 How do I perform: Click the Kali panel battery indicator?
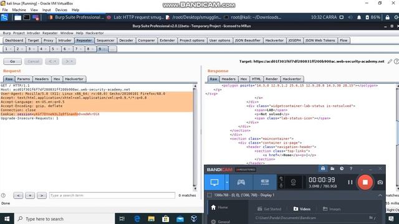373,17
